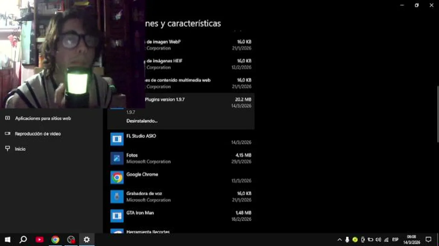
Task: Click the apps list vertical scrollbar
Action: tap(438, 114)
